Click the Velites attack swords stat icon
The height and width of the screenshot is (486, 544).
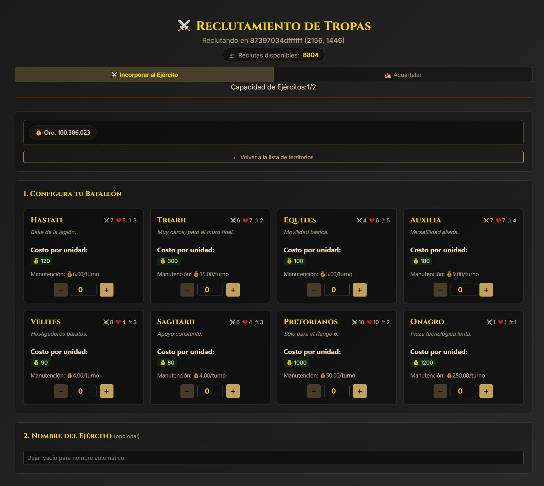pos(106,322)
